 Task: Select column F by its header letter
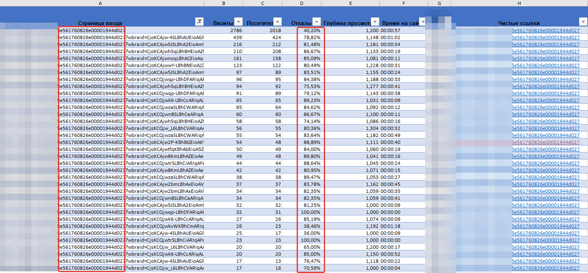[404, 3]
